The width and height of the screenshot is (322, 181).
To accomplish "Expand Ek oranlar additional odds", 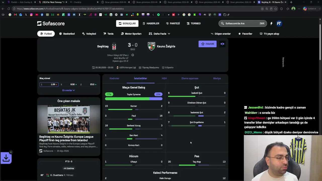I will 68,90.
